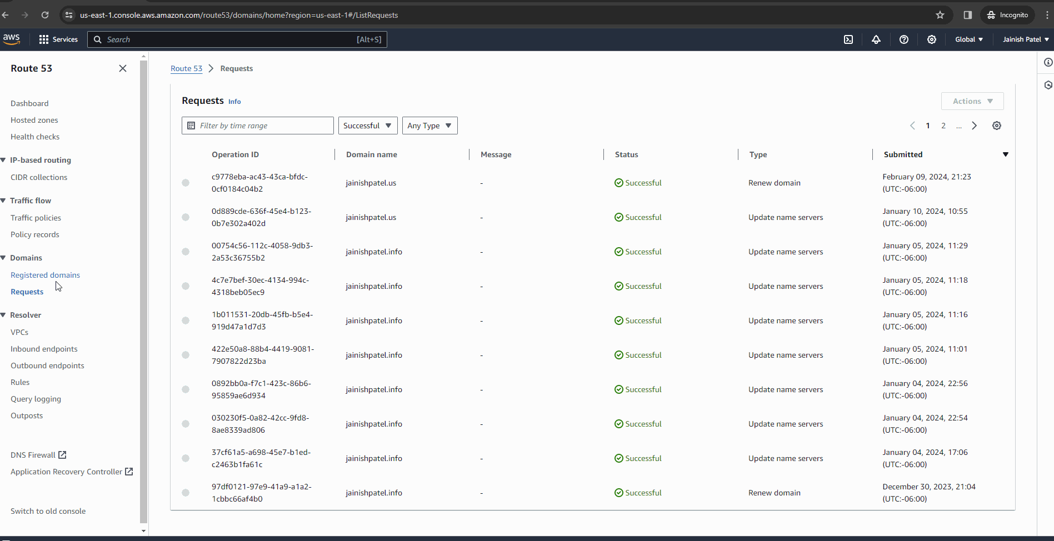Select radio button for December 30 renew request
1054x541 pixels.
tap(186, 493)
